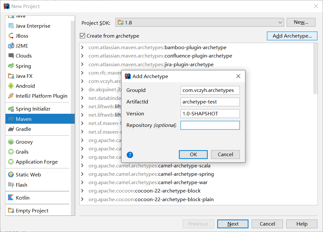Click the IntelliJ Platform Plugin plug icon
The width and height of the screenshot is (323, 232).
(x=11, y=96)
